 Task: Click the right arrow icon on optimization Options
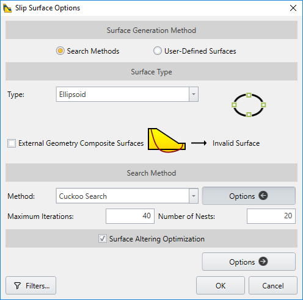point(263,262)
